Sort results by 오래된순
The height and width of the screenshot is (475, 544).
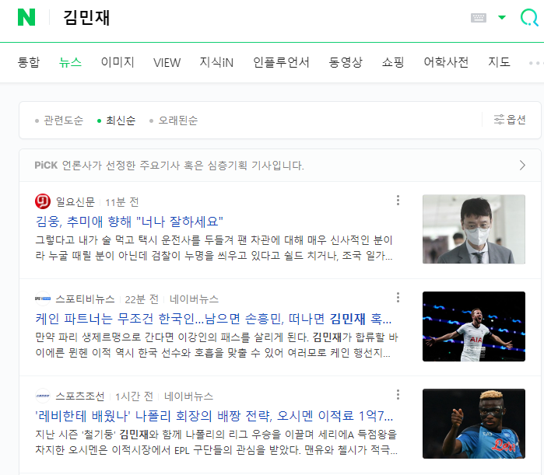174,120
